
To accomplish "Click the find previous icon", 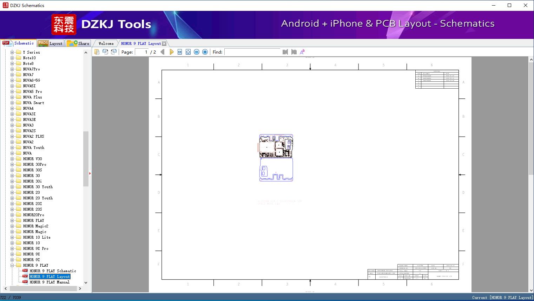I will tap(285, 52).
